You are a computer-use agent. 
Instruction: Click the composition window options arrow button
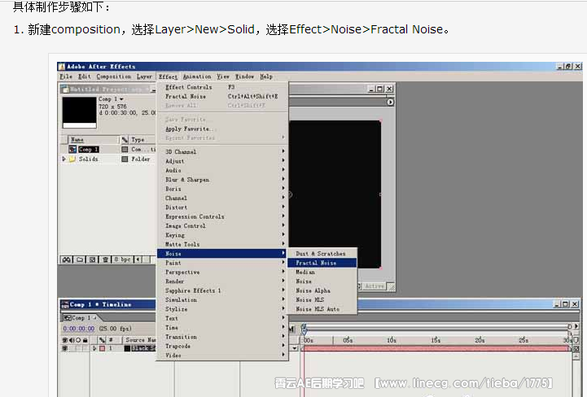click(x=390, y=103)
